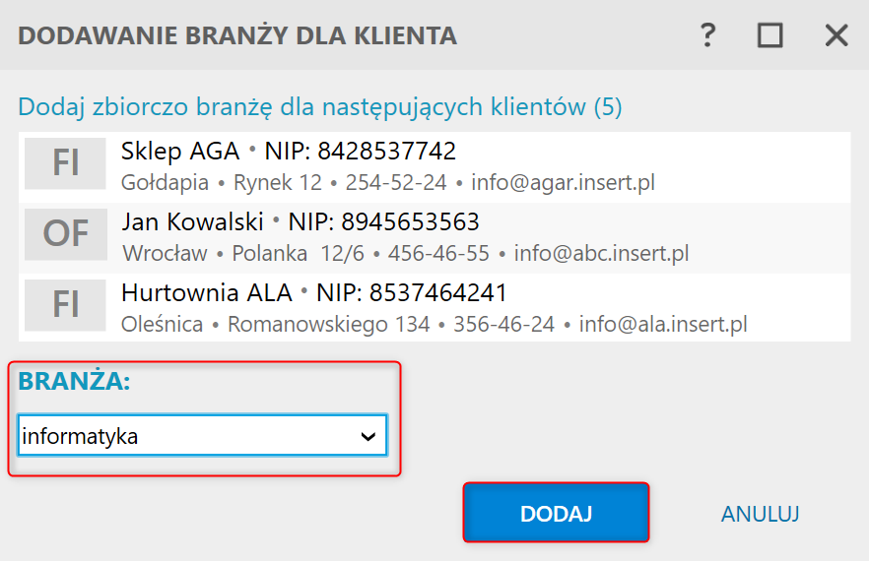Cancel using the ANULUJ link
Image resolution: width=869 pixels, height=561 pixels.
coord(760,514)
